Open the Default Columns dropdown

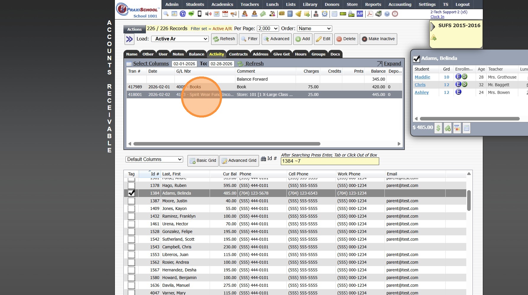(x=154, y=159)
